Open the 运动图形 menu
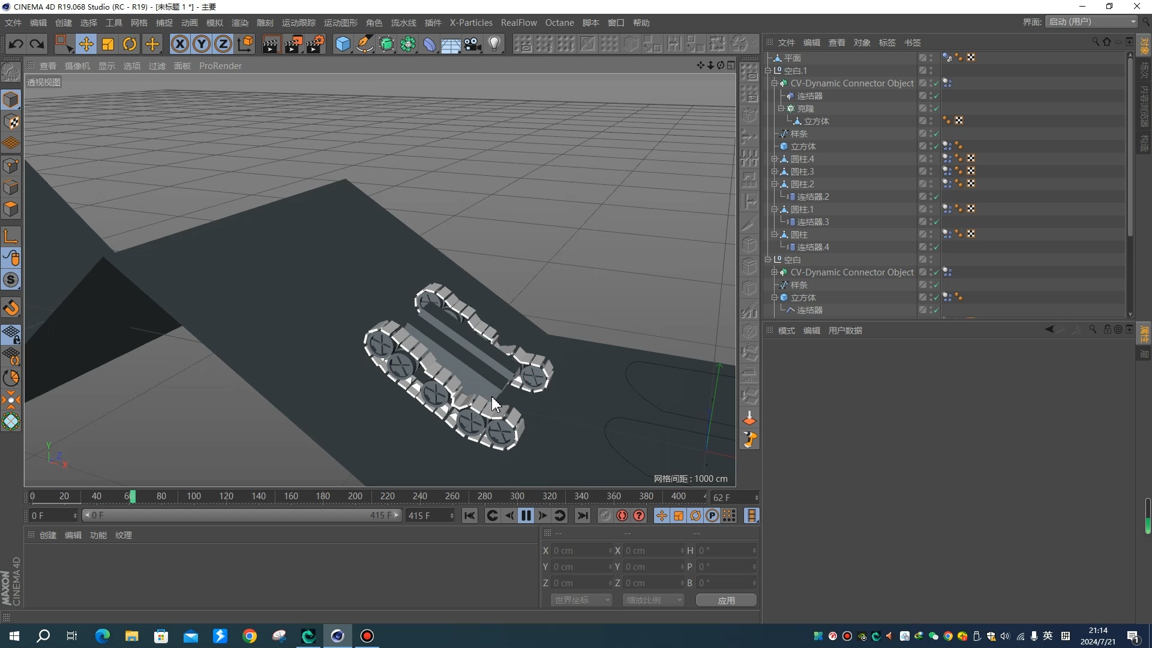Viewport: 1152px width, 648px height. point(340,23)
